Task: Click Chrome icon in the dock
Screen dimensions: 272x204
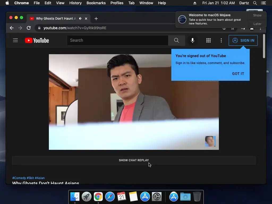Action: (98, 197)
